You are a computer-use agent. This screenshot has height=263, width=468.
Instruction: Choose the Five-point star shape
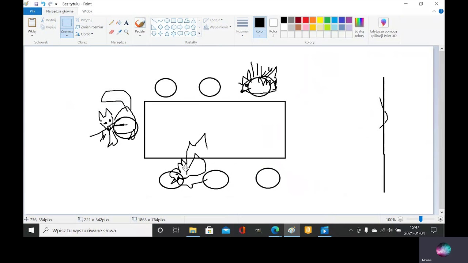(x=167, y=34)
